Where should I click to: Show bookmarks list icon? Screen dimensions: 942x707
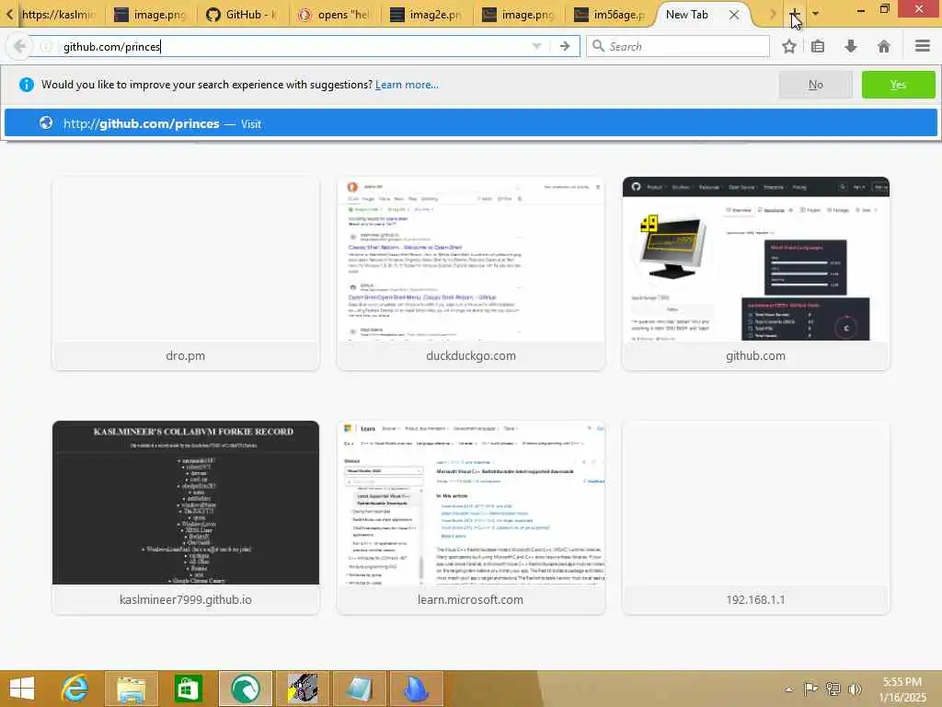[818, 46]
